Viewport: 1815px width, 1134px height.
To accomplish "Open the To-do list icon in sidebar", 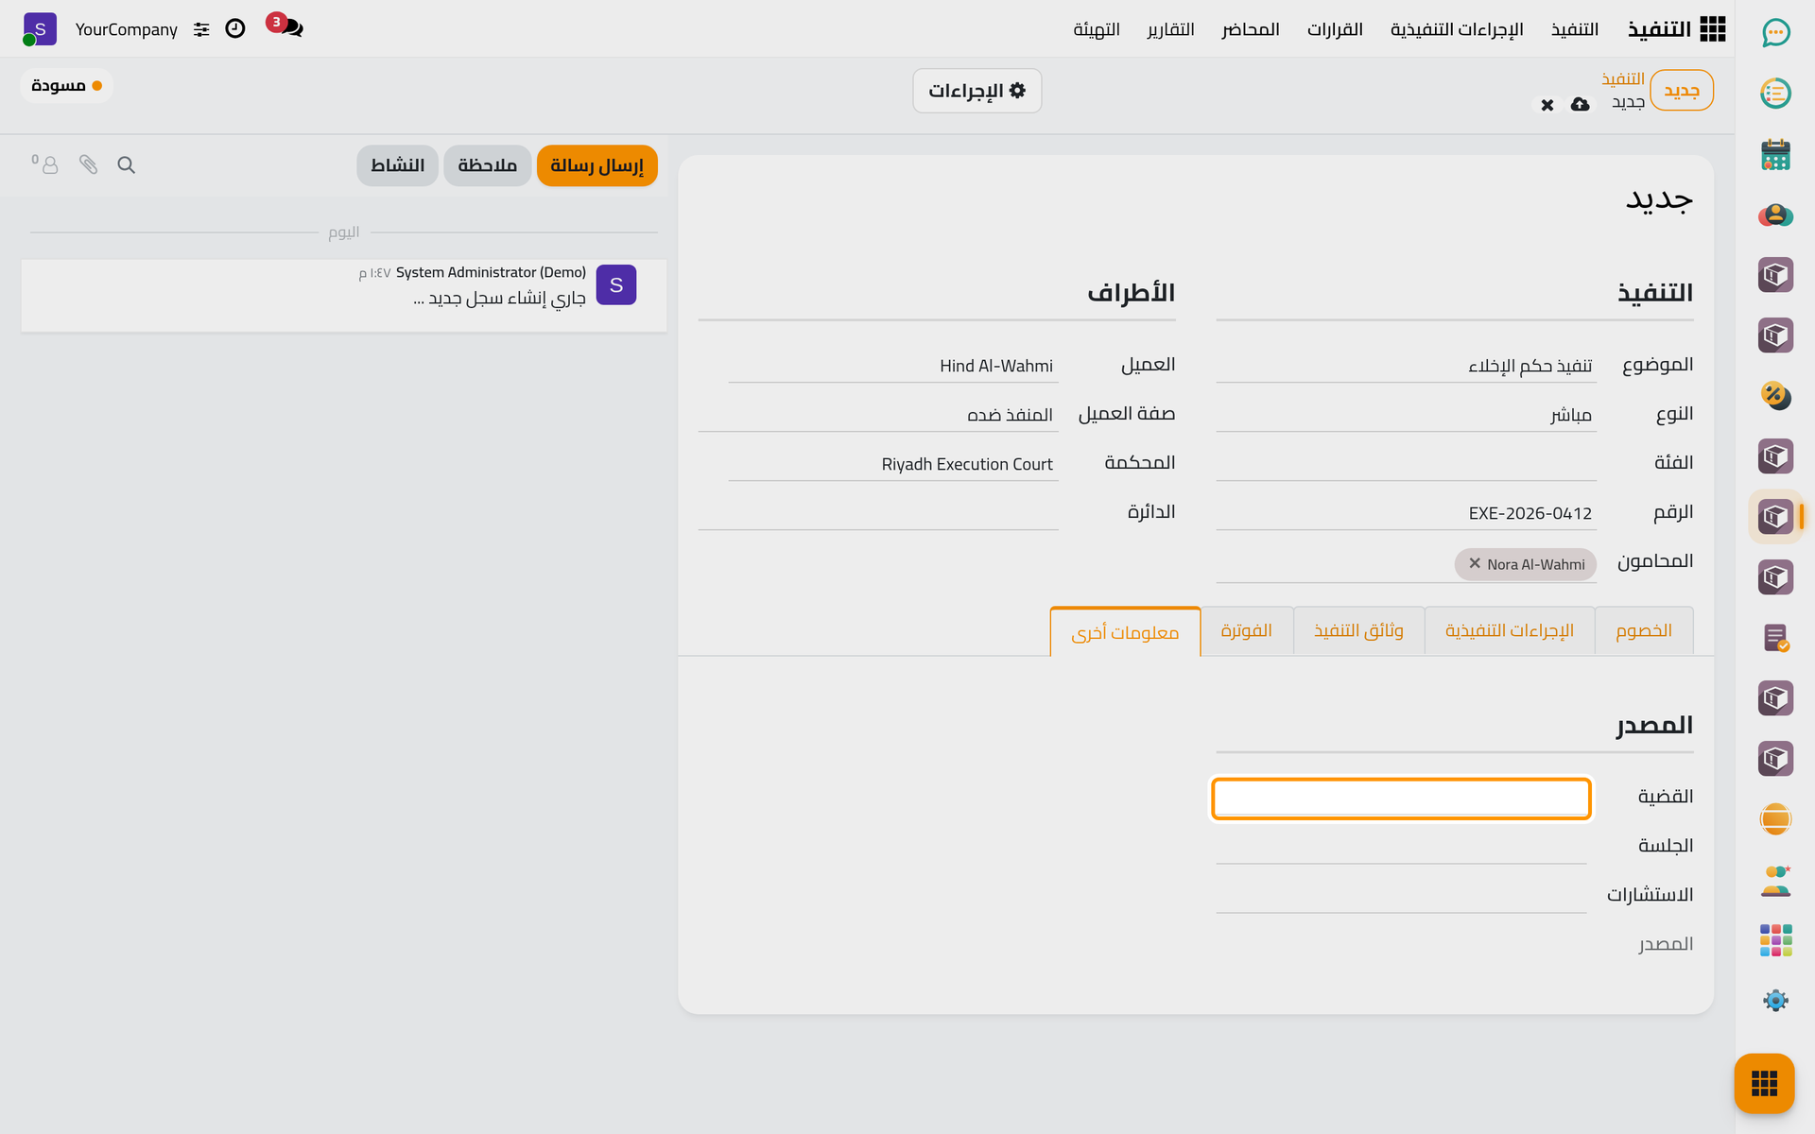I will [1775, 94].
